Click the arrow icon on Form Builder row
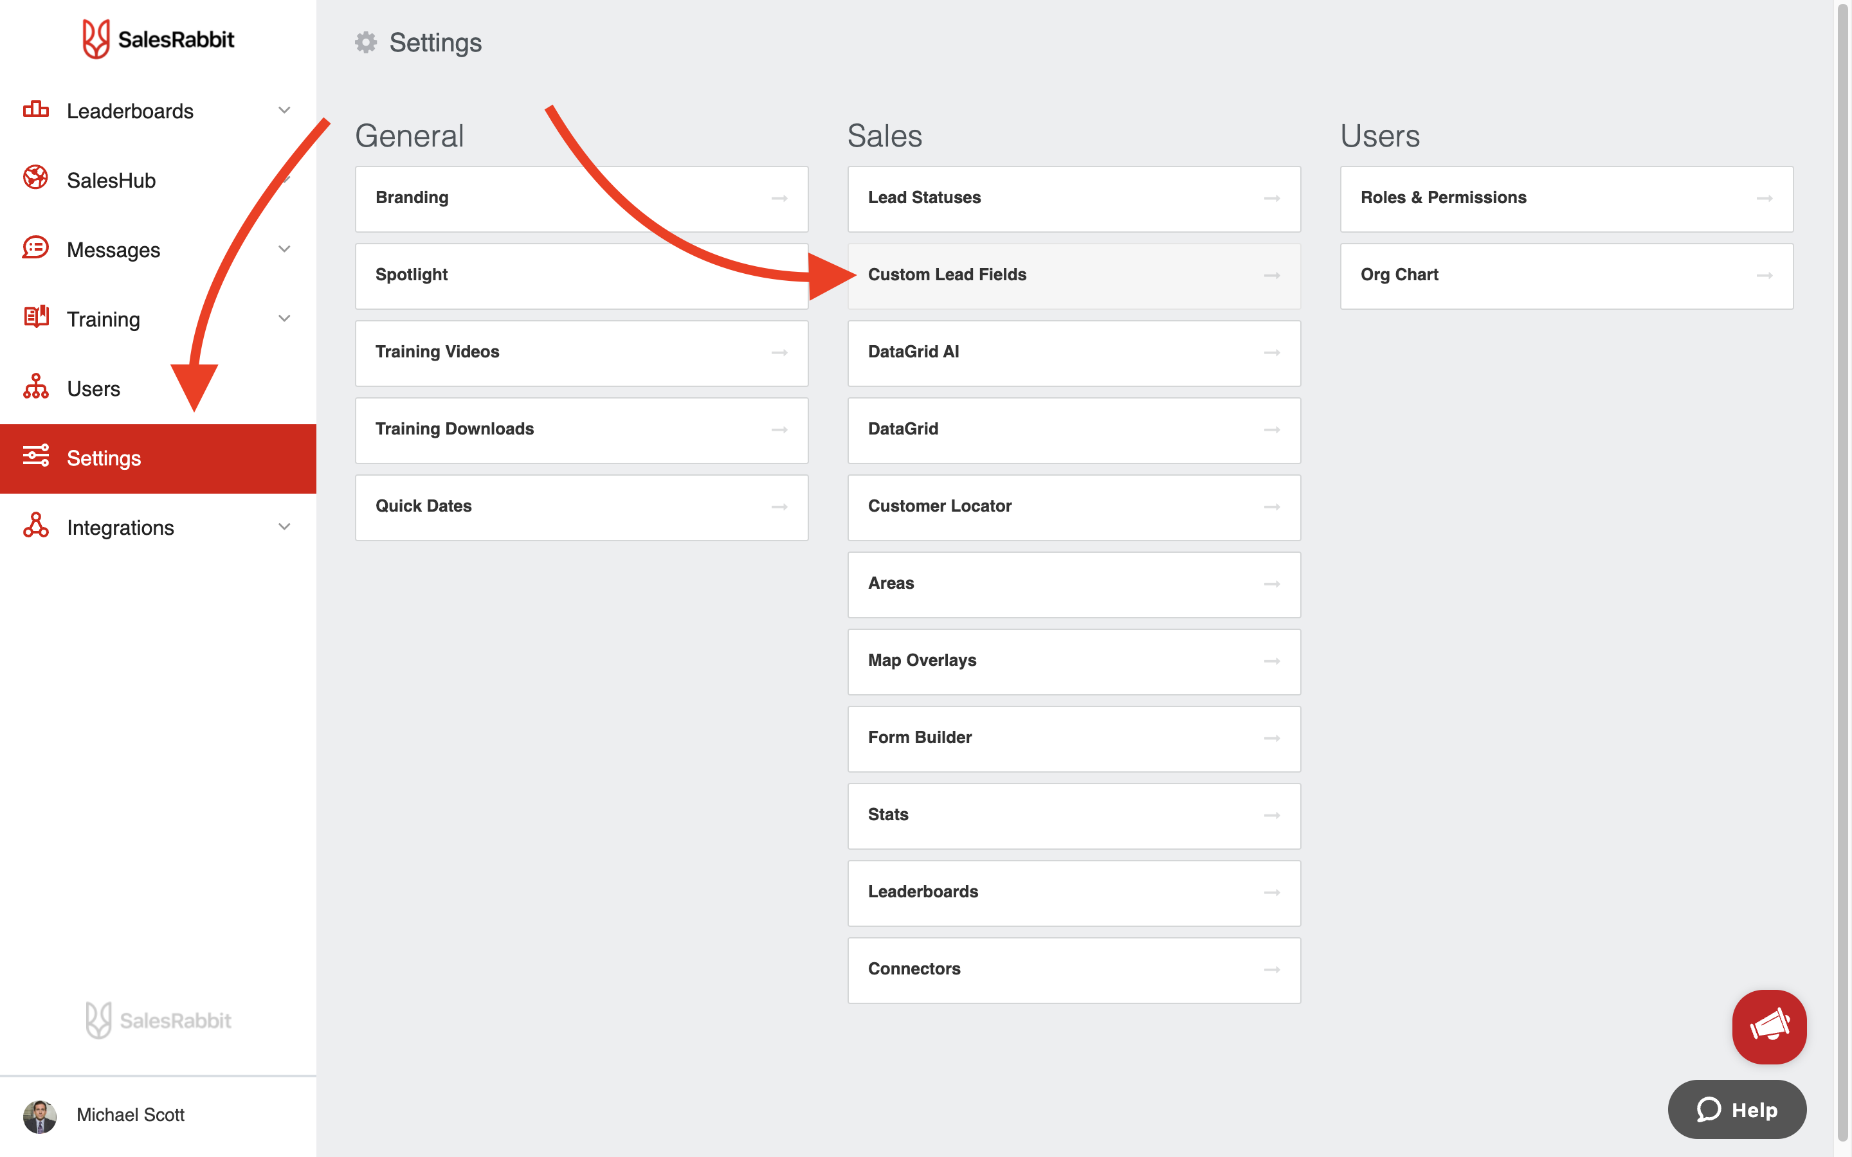Viewport: 1852px width, 1157px height. point(1272,739)
